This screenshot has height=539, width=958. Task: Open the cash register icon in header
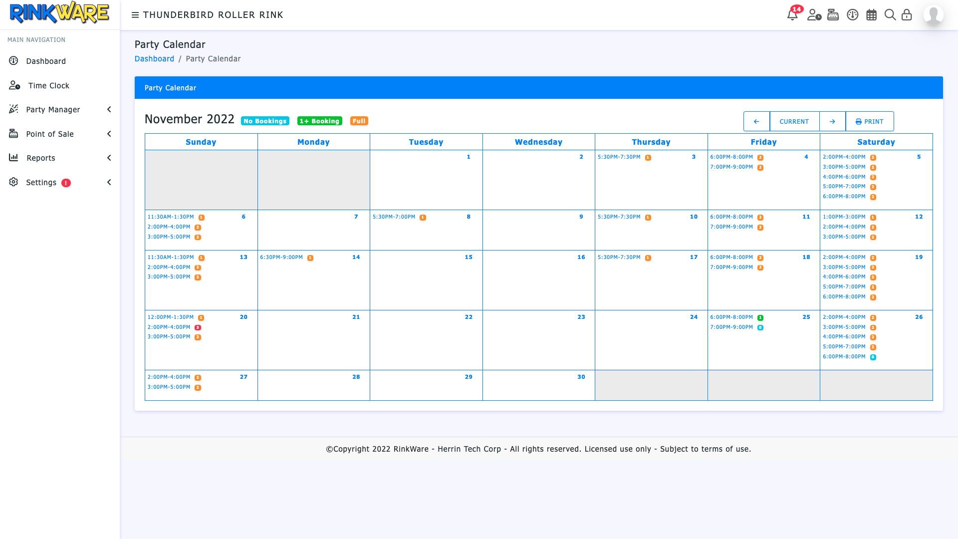click(833, 15)
